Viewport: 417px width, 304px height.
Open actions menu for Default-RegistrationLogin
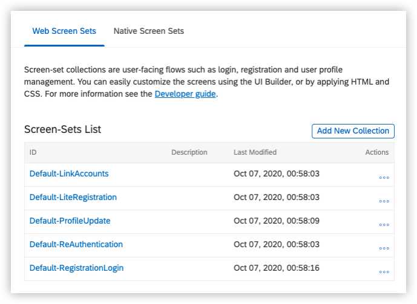384,272
